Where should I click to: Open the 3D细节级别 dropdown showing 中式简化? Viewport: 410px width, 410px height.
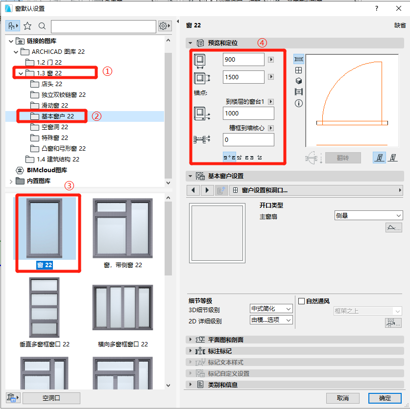pos(271,309)
